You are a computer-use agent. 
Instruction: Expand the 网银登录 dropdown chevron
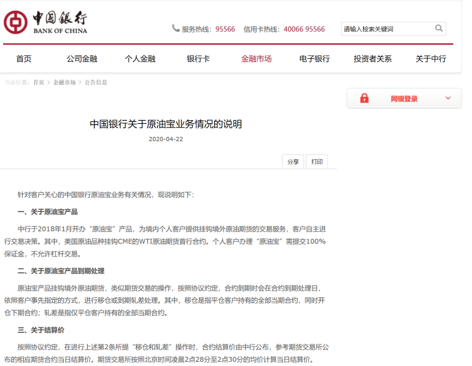pos(448,99)
